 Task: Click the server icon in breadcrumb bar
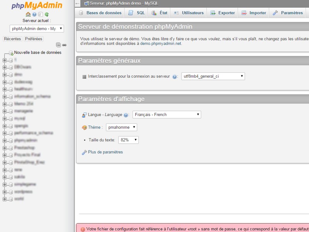(87, 3)
